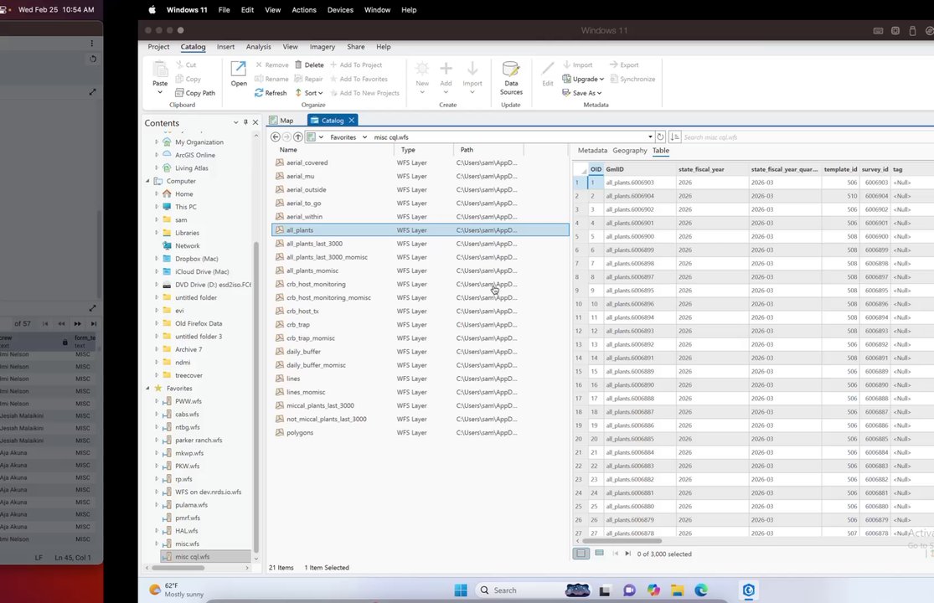Click the Search misc cql.wfs field
The width and height of the screenshot is (934, 603).
pyautogui.click(x=808, y=137)
